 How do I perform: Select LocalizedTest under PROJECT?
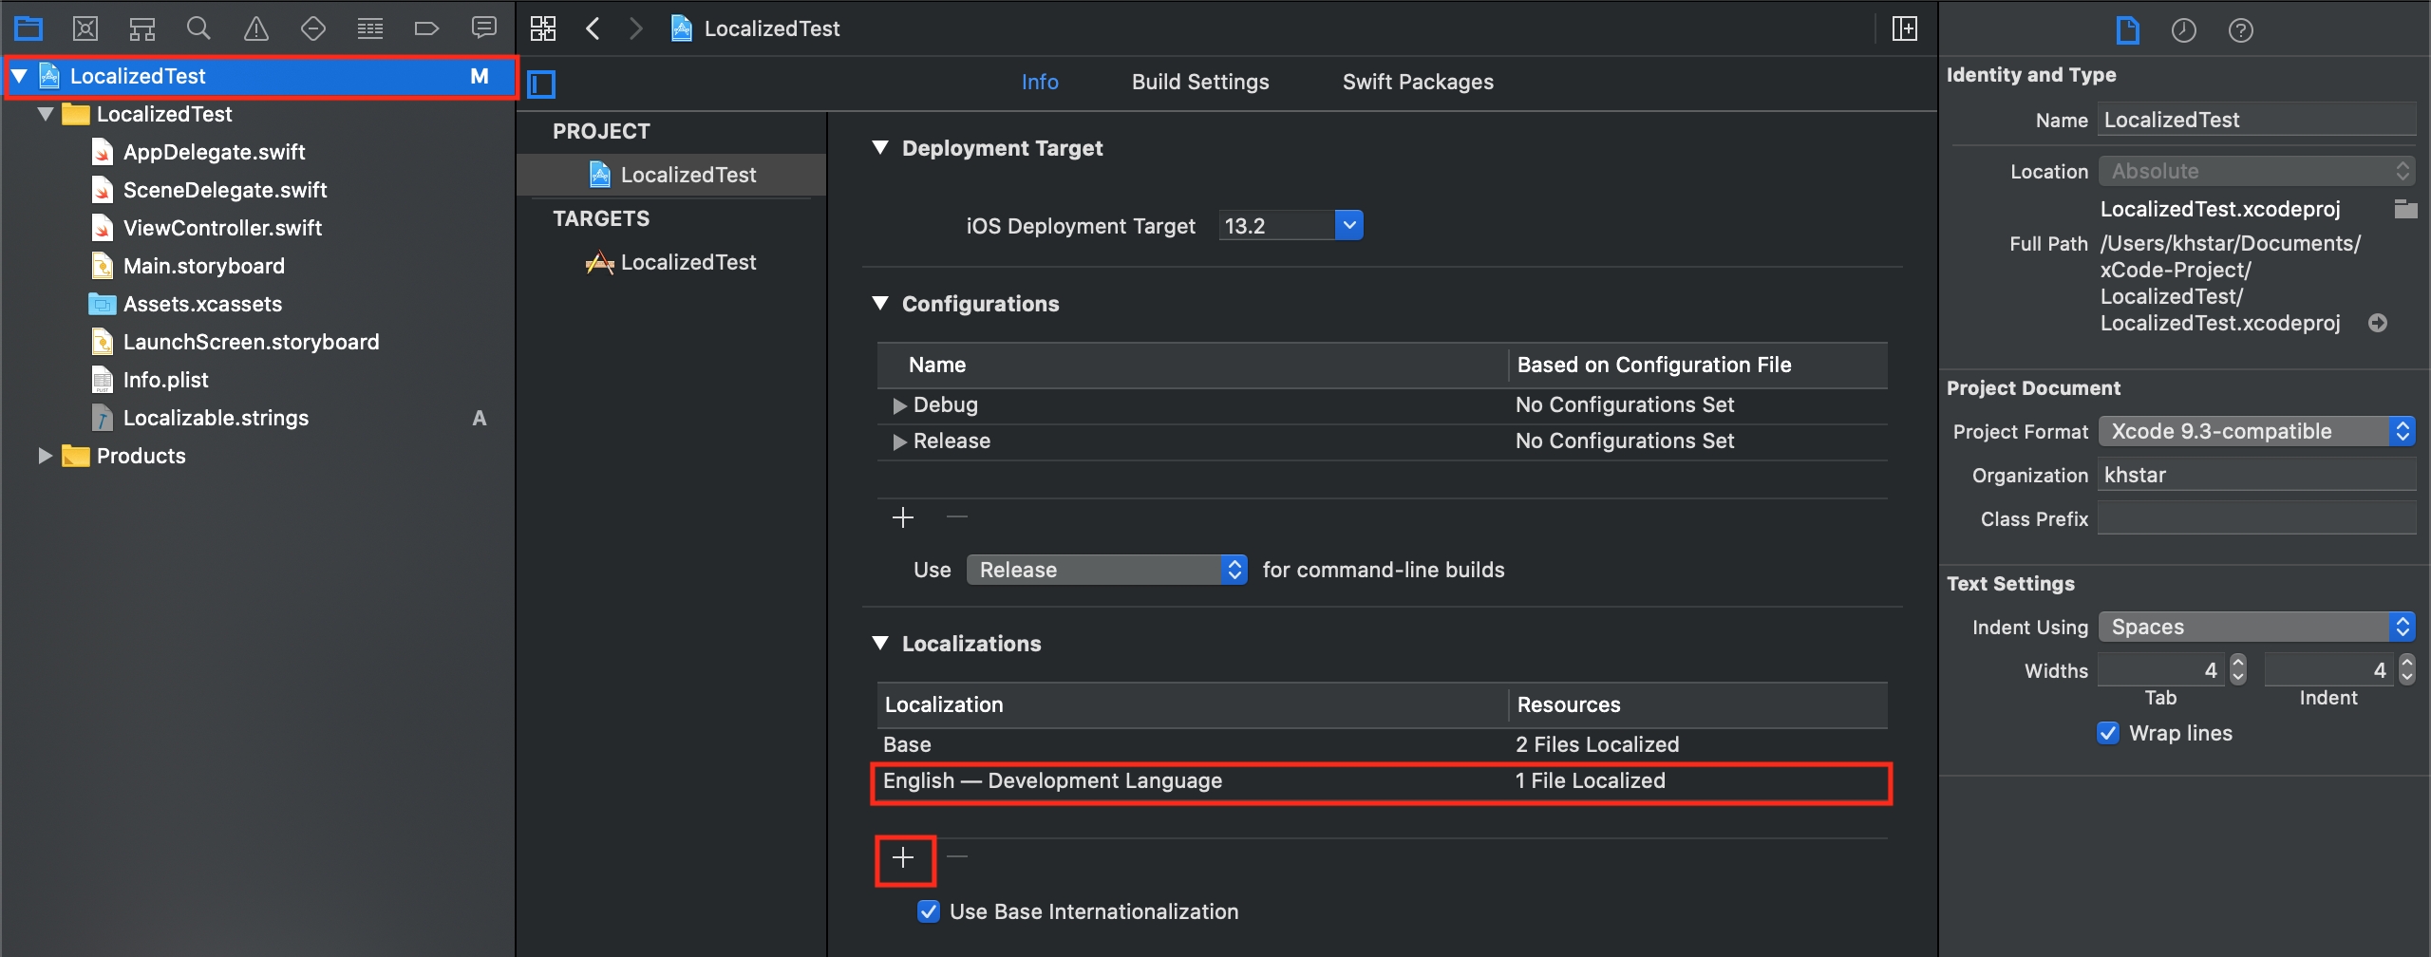672,175
